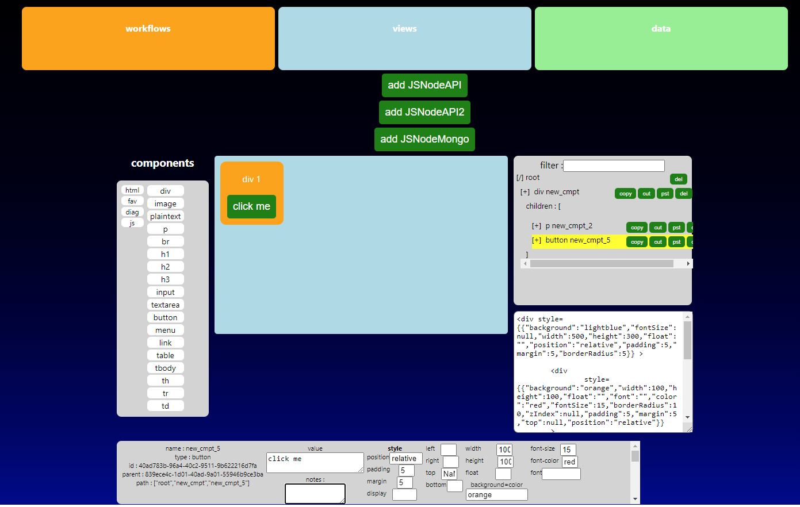Focus the notes textarea
The width and height of the screenshot is (800, 507).
point(315,494)
